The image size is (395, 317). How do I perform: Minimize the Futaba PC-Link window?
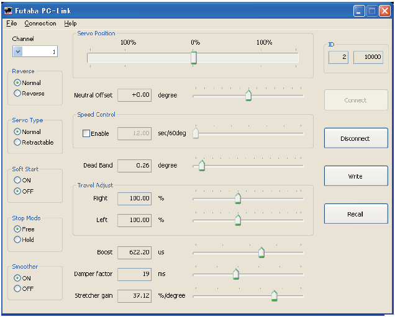pos(359,11)
